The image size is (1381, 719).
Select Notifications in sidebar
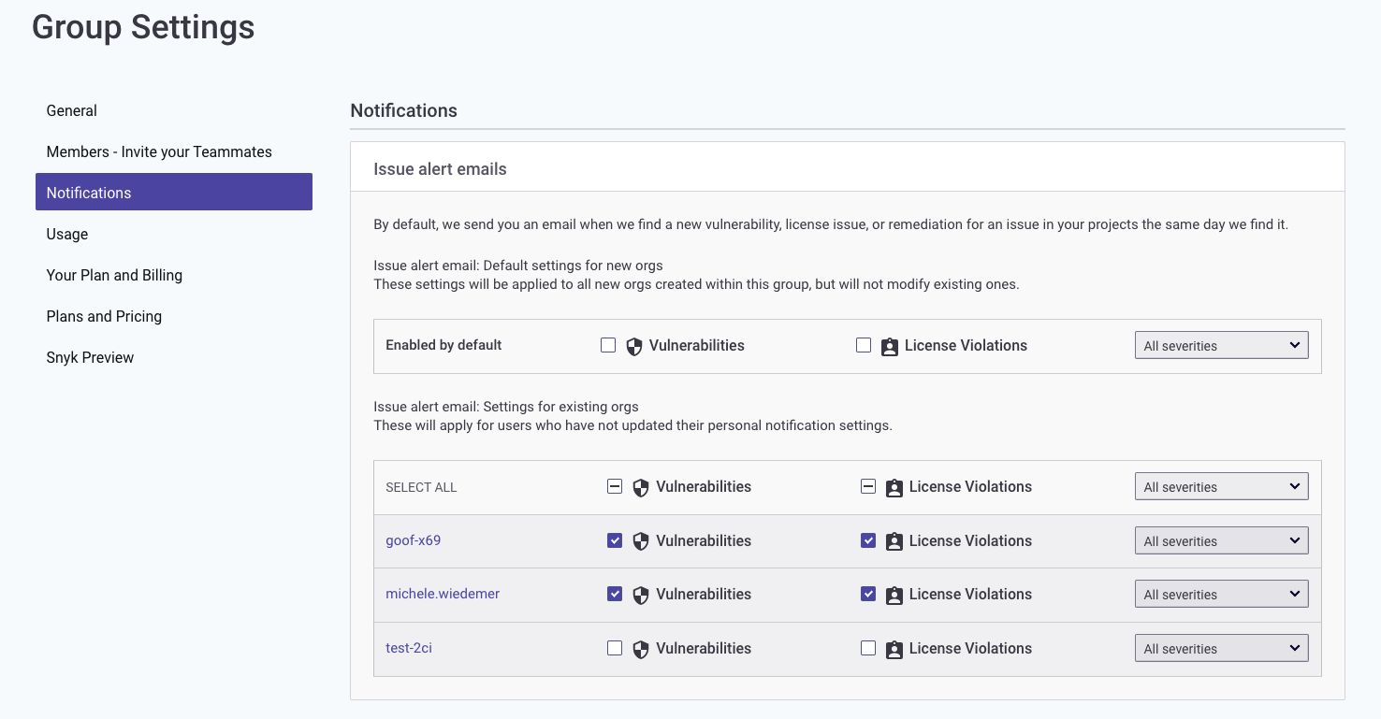(x=174, y=192)
